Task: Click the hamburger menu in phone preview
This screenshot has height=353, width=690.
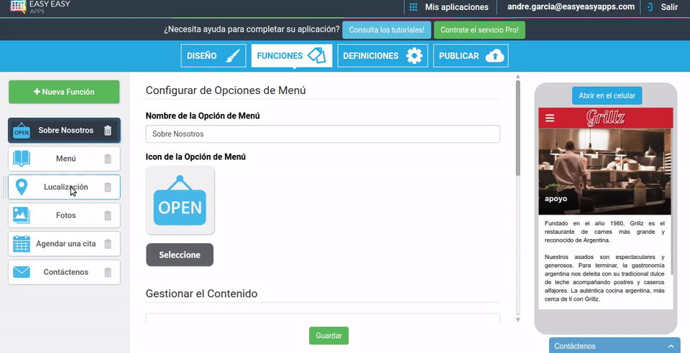Action: [x=550, y=118]
